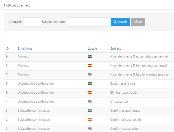Sort by the Email type column header
Viewport: 174px width, 132px height.
(x=25, y=49)
